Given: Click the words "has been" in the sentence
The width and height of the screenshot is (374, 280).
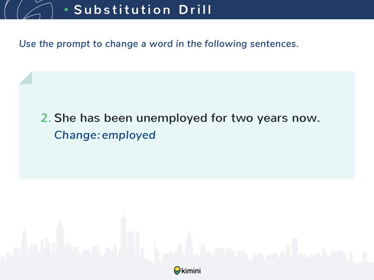Looking at the screenshot, I should coord(101,119).
